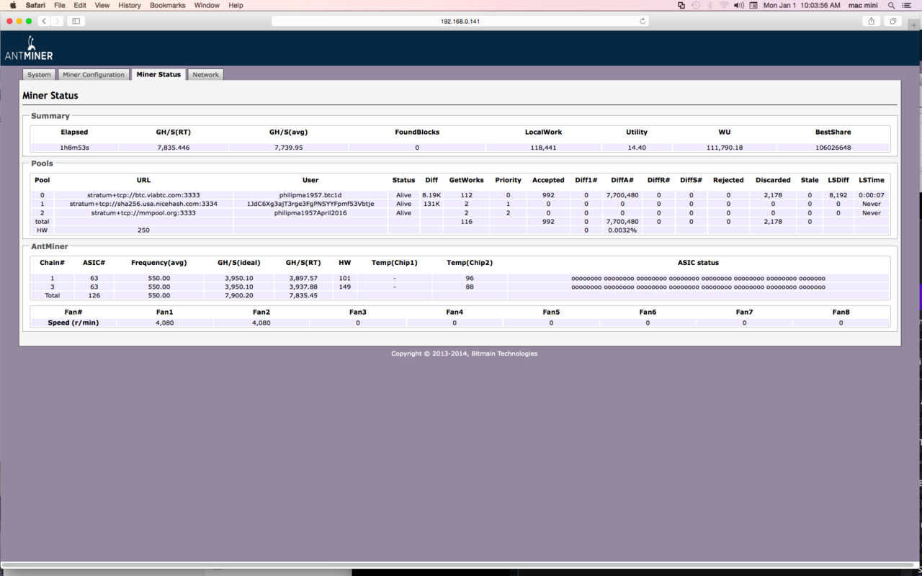Click the AntMiner logo
The height and width of the screenshot is (576, 922).
coord(29,48)
